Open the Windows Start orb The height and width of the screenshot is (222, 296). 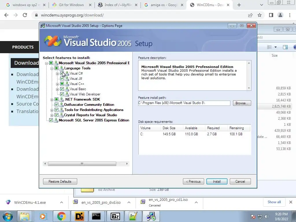(8, 216)
